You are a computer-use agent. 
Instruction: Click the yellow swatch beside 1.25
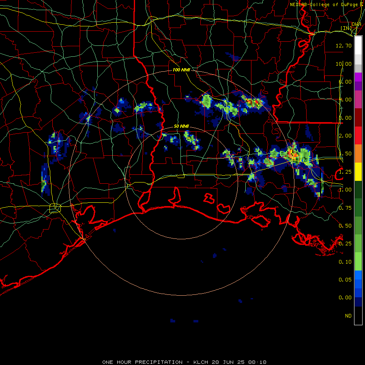click(358, 172)
